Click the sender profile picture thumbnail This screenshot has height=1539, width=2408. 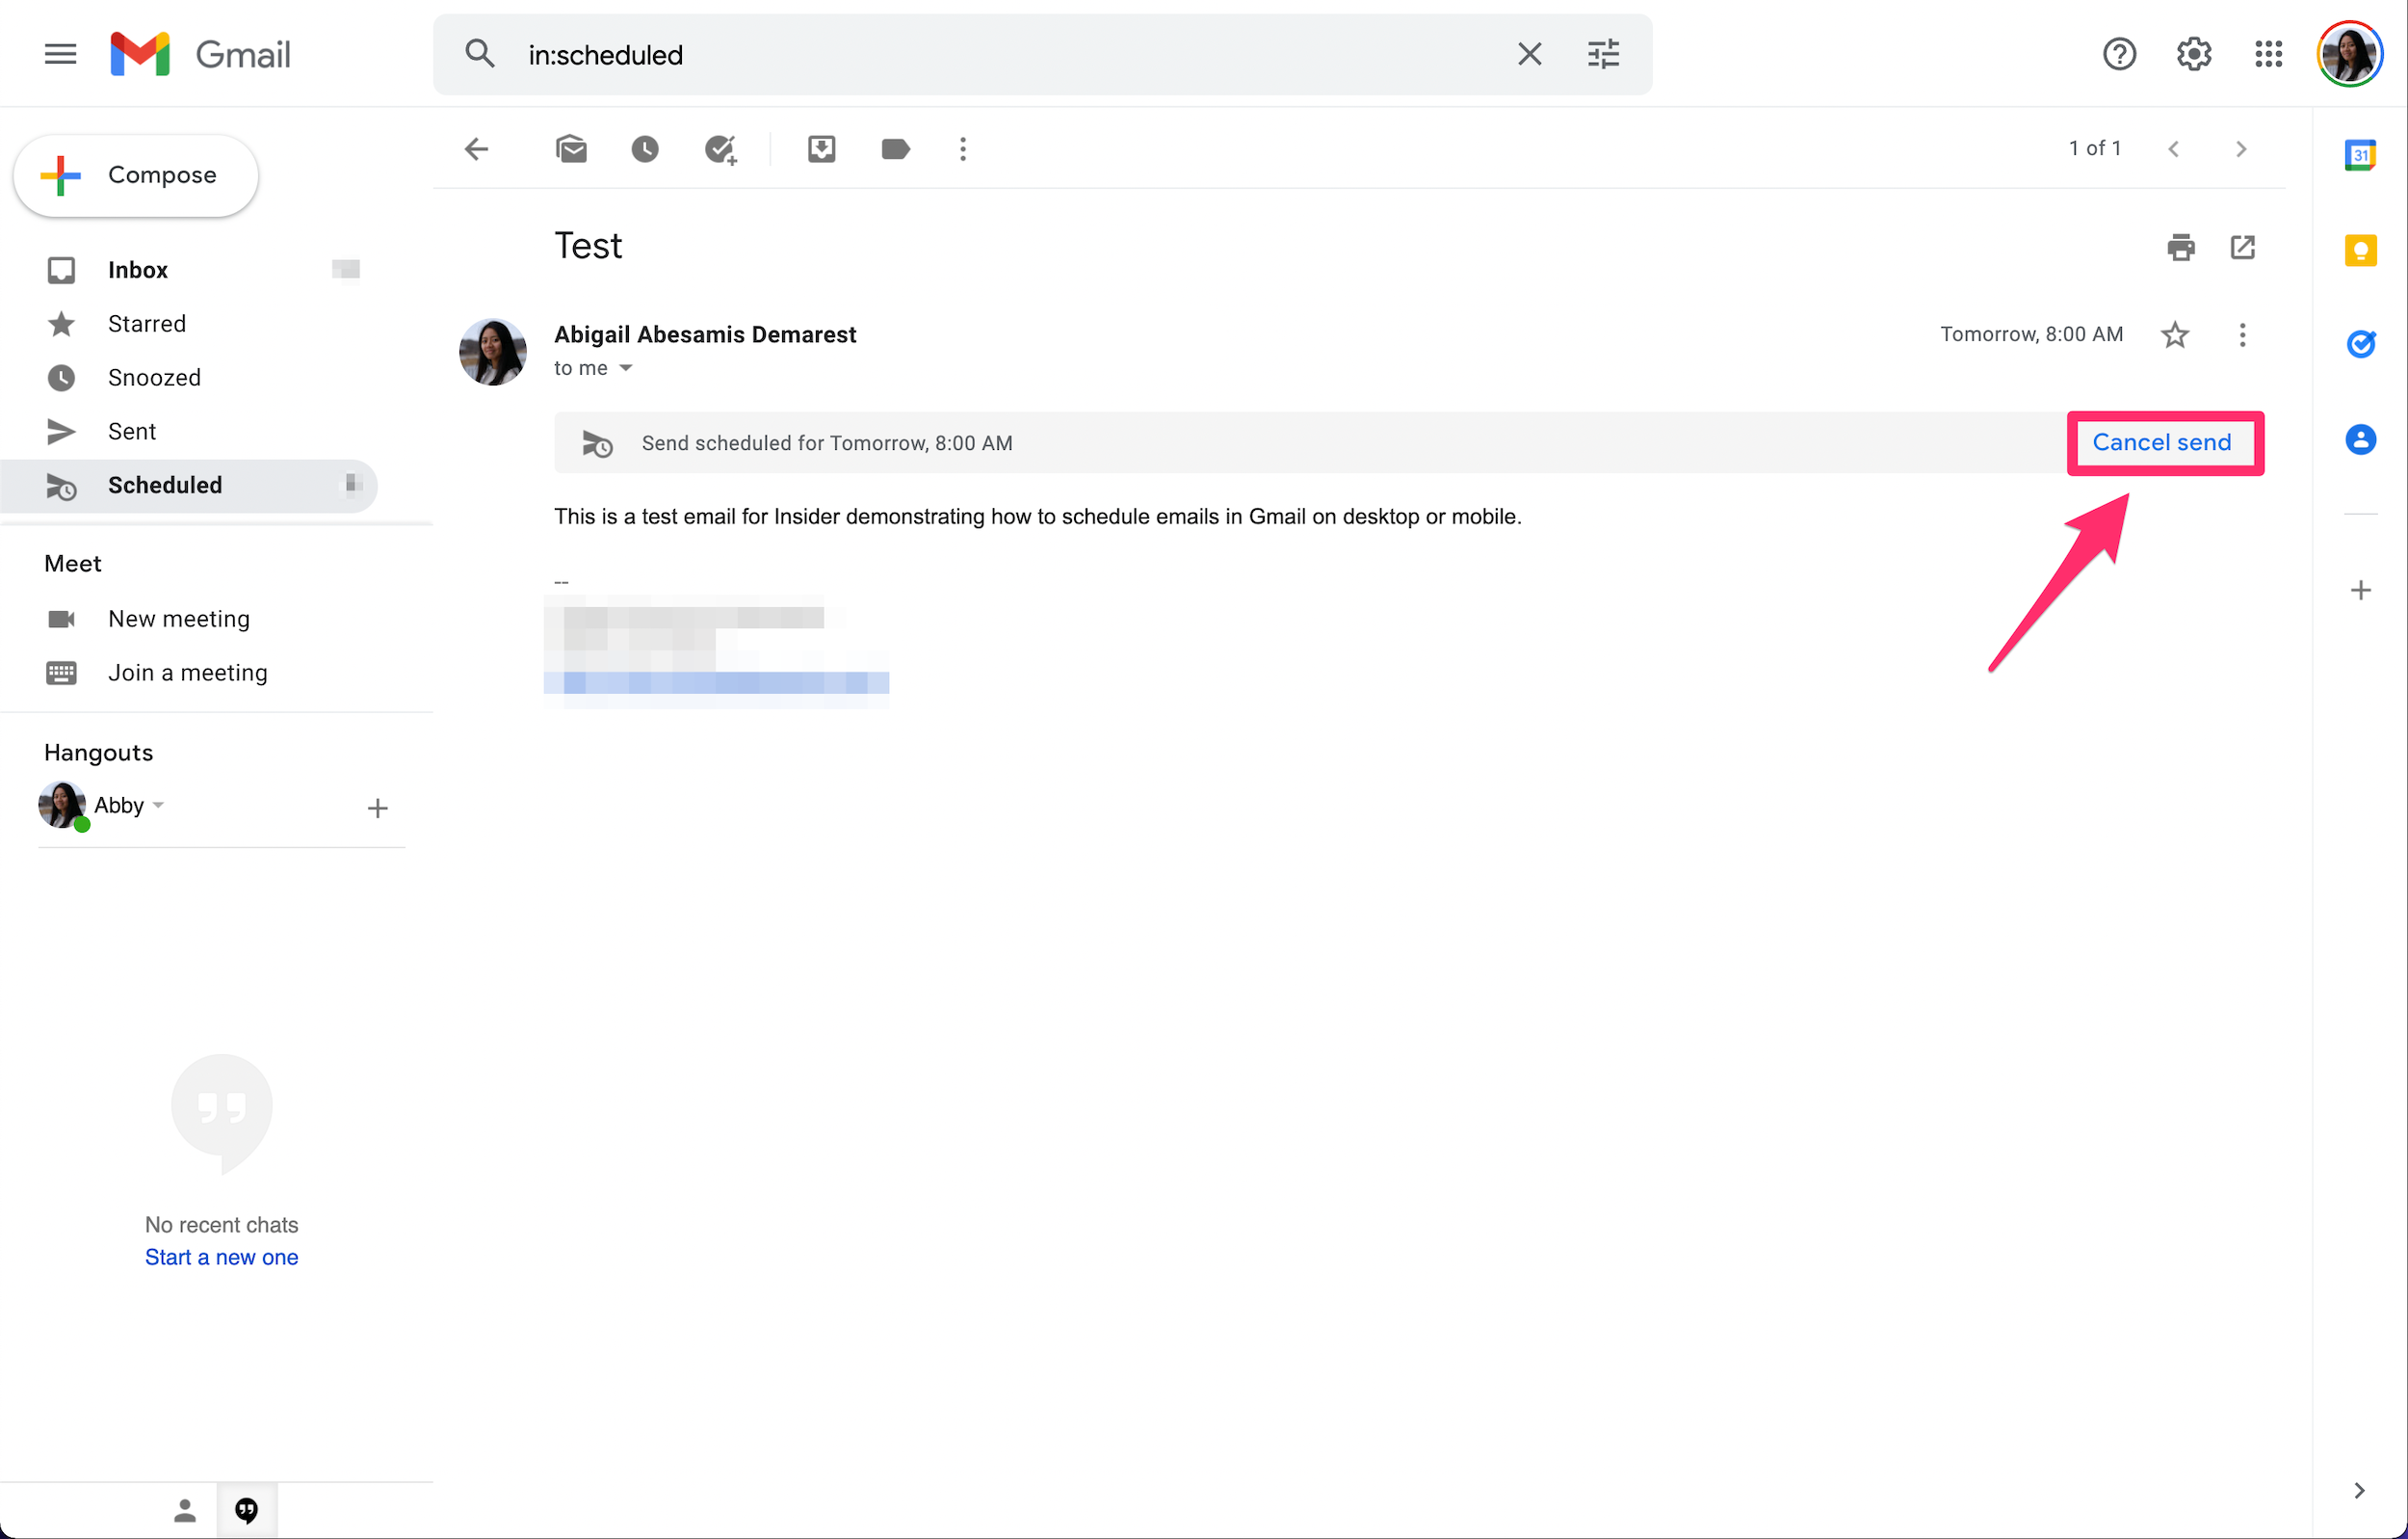495,348
